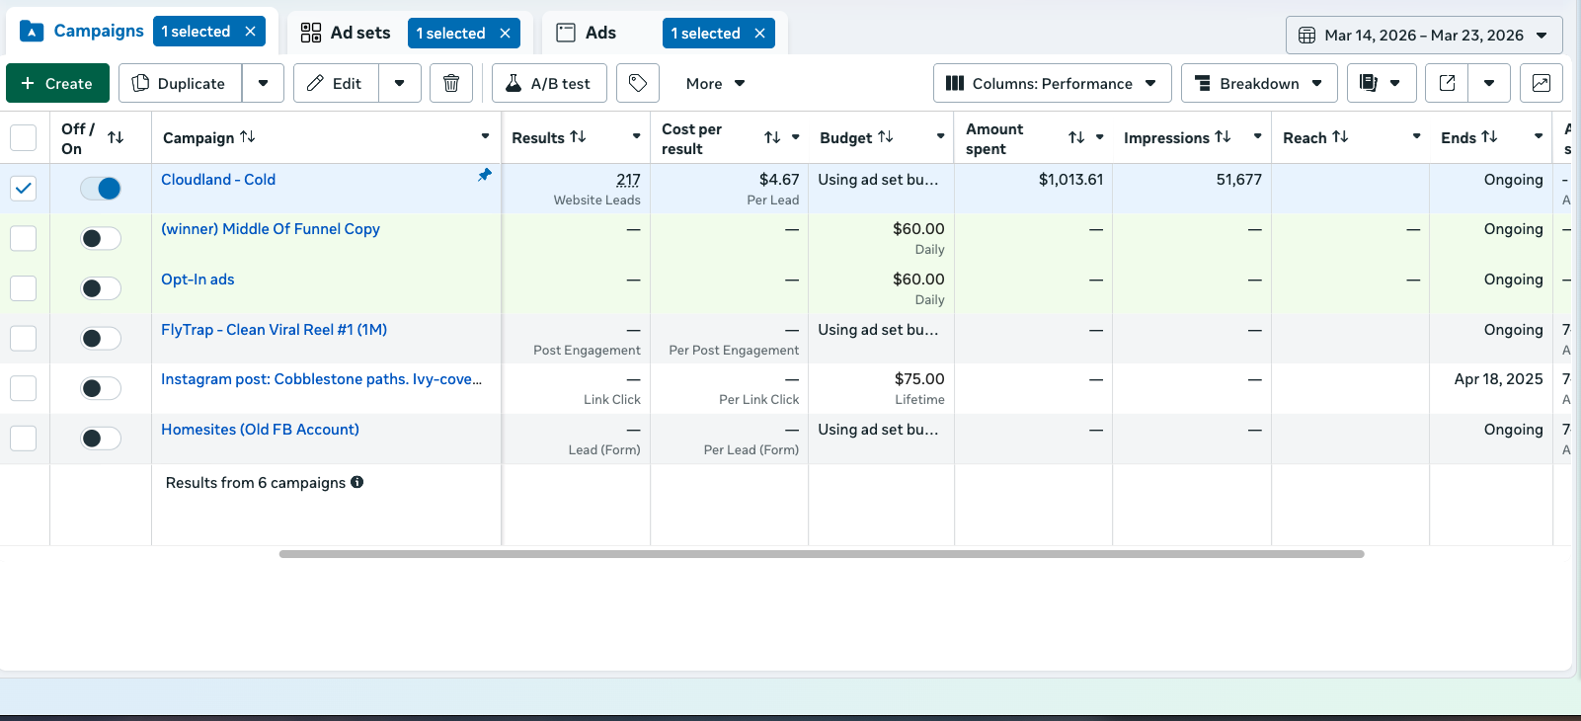Click the Edit button

point(336,83)
